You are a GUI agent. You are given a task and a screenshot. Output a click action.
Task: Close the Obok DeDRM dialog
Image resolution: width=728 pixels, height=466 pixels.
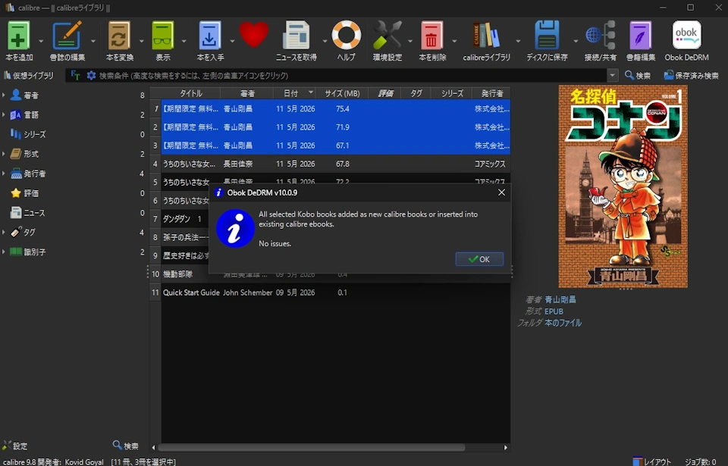pos(501,192)
